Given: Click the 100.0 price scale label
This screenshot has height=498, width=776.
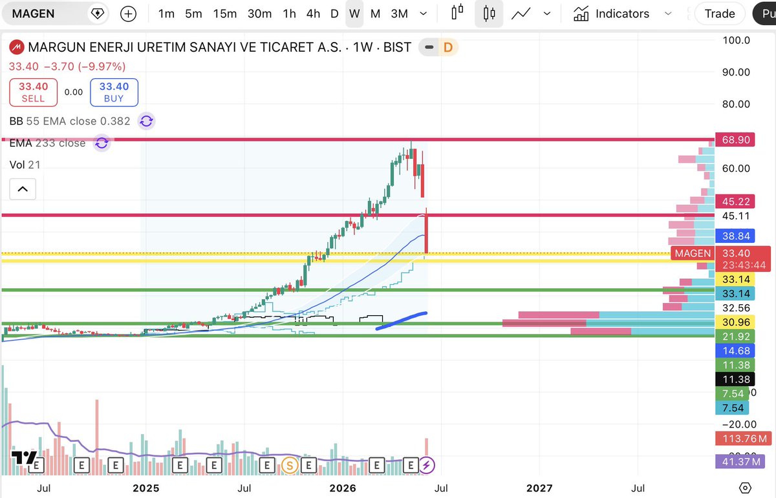Looking at the screenshot, I should [736, 40].
